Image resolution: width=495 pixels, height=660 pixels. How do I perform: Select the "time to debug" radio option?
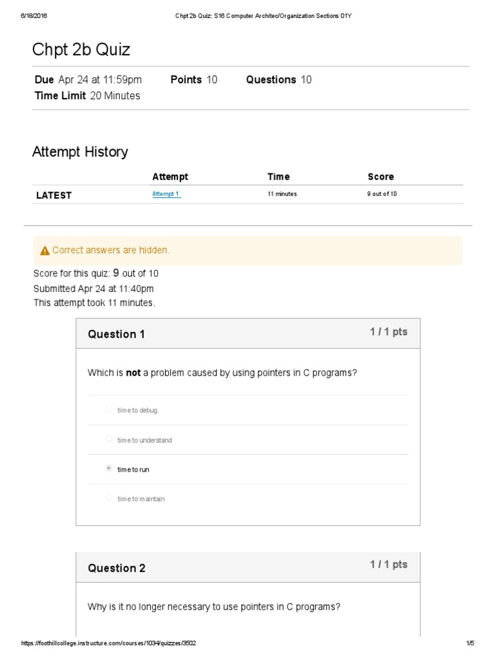109,409
